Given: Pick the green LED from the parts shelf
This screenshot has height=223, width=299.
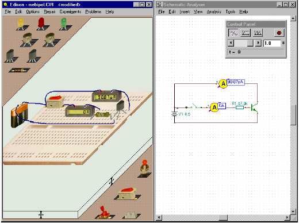Looking at the screenshot, I should click(x=63, y=24).
